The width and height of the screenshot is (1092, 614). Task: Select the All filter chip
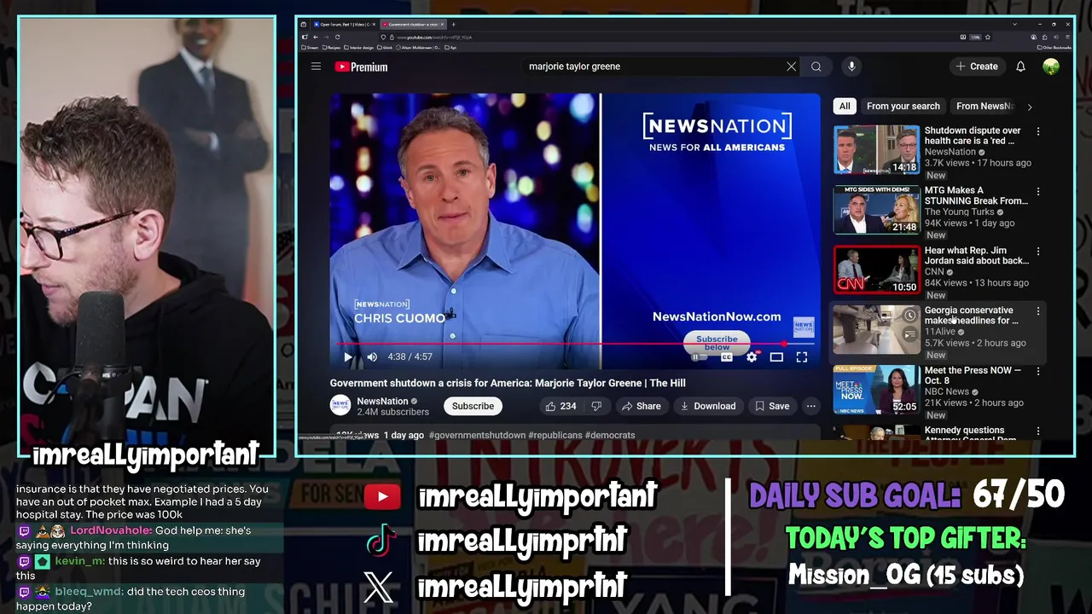tap(845, 106)
